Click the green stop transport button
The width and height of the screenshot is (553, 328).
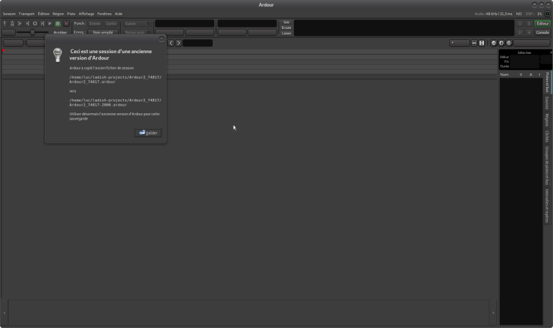(58, 23)
